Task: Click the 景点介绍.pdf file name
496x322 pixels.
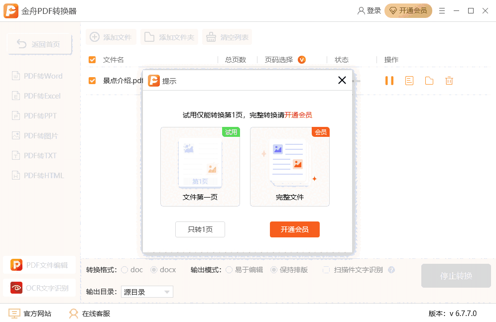Action: 123,81
